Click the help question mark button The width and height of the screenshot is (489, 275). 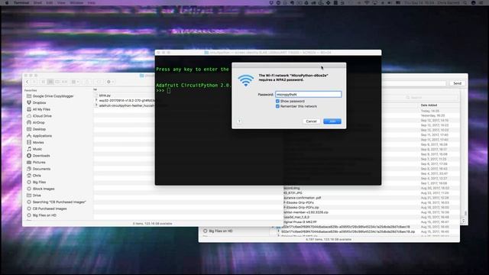pyautogui.click(x=239, y=121)
